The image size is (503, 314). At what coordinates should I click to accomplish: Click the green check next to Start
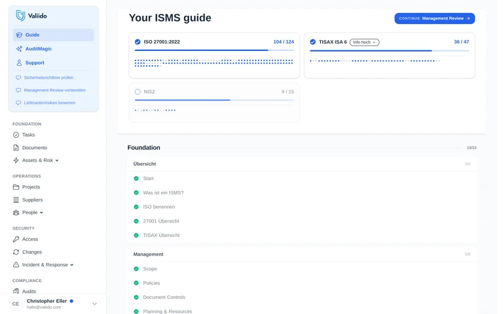point(136,179)
